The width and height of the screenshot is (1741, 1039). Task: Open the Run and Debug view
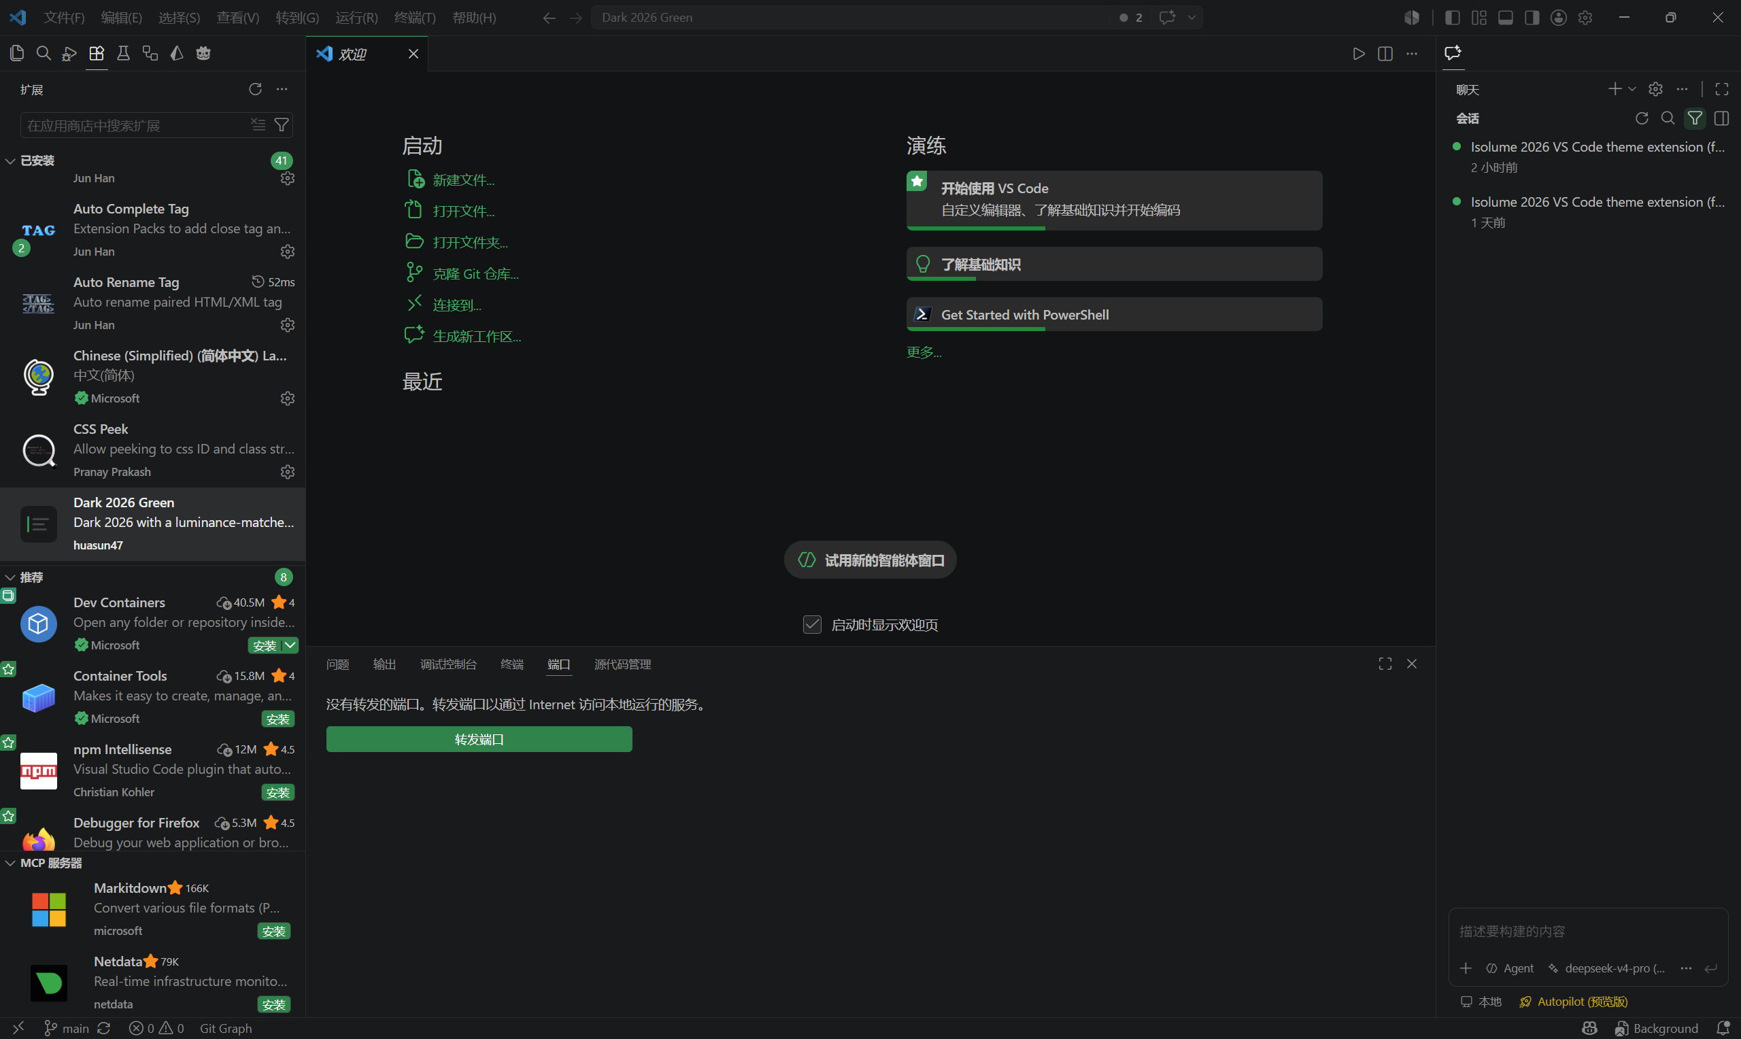[69, 53]
